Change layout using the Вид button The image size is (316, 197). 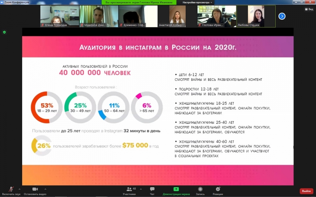309,9
